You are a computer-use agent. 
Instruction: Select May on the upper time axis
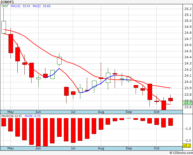11,112
